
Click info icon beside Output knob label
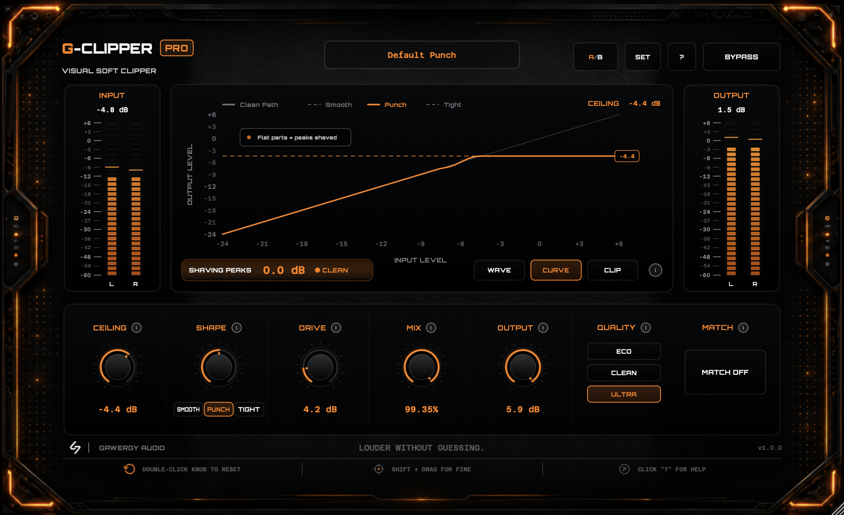pos(543,328)
